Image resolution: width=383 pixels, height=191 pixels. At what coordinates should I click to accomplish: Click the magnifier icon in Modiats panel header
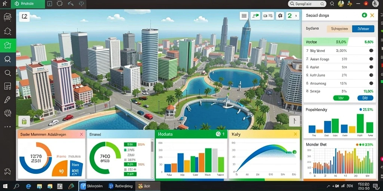click(x=218, y=134)
